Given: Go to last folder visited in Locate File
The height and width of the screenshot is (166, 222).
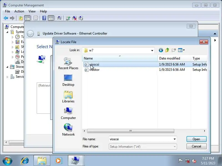Looking at the screenshot, I should pyautogui.click(x=161, y=50).
